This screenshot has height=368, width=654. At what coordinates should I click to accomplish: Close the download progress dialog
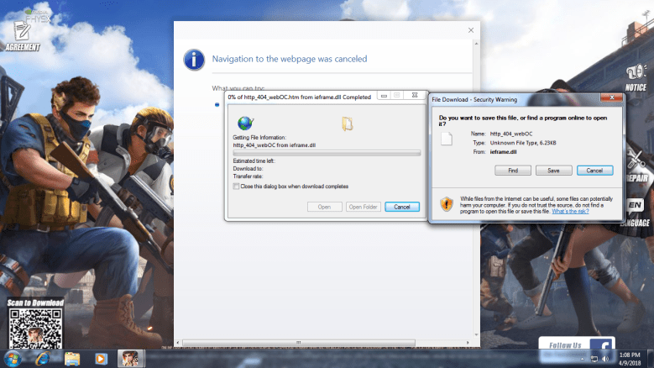(x=415, y=96)
